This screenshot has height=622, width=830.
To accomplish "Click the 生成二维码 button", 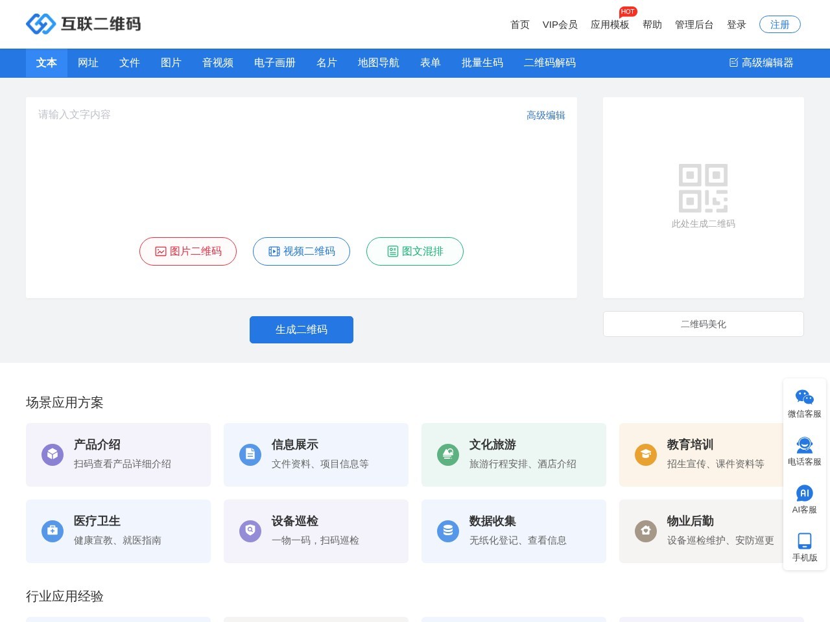I will point(302,330).
